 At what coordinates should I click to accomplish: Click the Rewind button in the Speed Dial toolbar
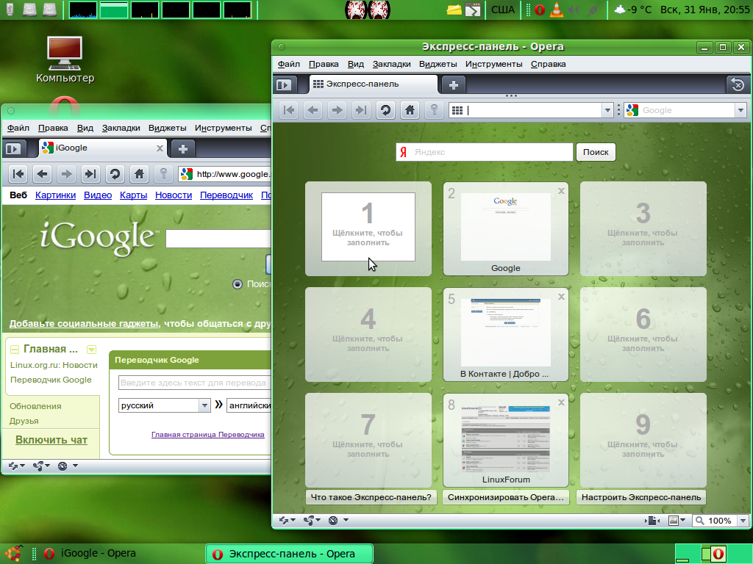[289, 110]
